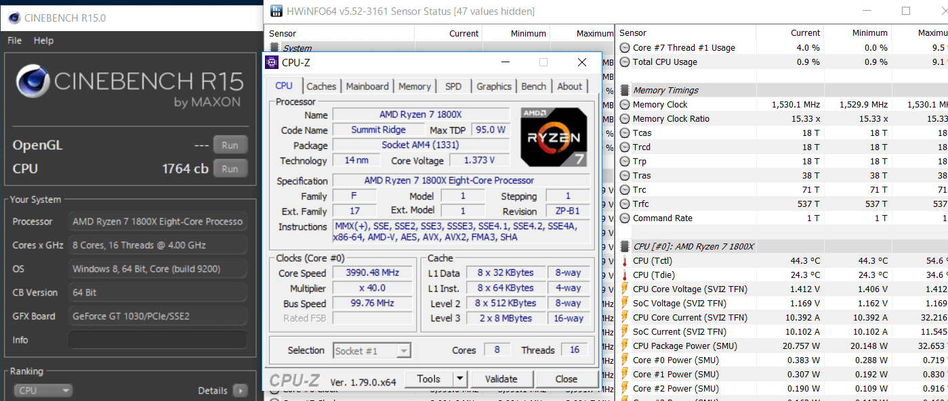The width and height of the screenshot is (948, 401).
Task: Click the Close button at CPU-Z's bottom
Action: (566, 379)
